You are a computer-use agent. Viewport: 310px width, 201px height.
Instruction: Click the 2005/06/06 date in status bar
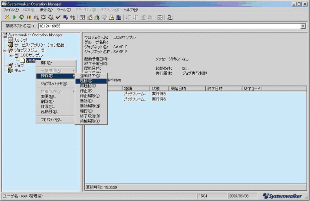click(238, 196)
